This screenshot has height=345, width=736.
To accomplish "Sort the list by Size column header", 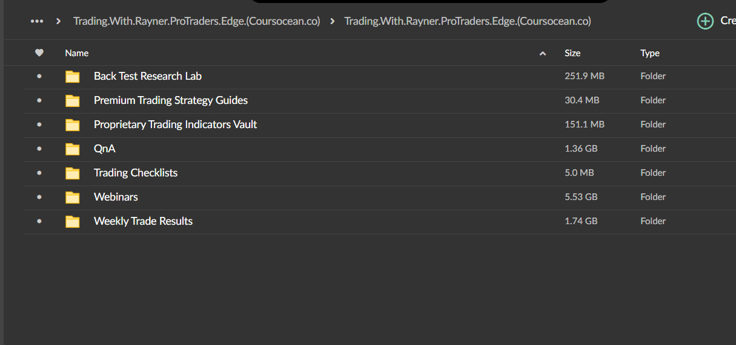I will [572, 53].
